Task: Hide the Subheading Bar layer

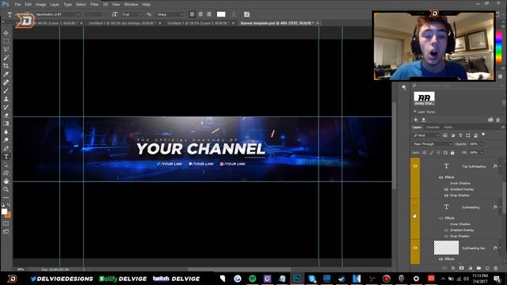Action: (415, 248)
